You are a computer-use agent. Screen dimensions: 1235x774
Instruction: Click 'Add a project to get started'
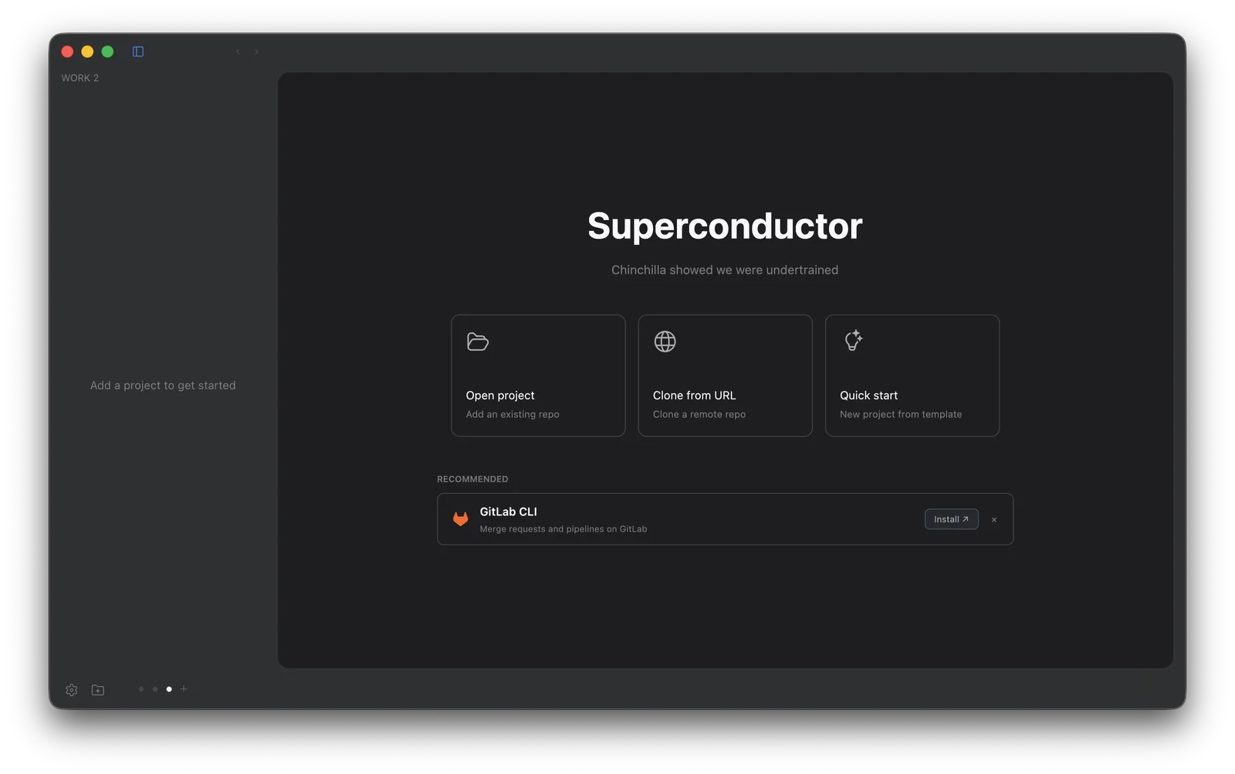coord(163,385)
